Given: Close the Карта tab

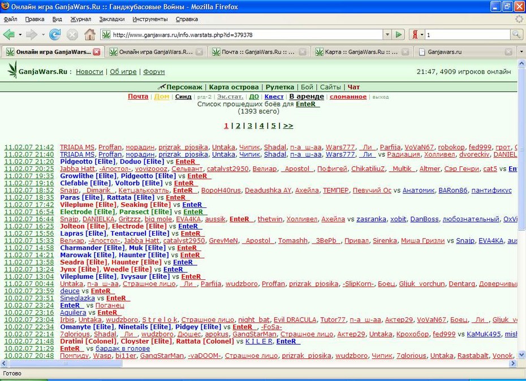Looking at the screenshot, I should point(405,51).
